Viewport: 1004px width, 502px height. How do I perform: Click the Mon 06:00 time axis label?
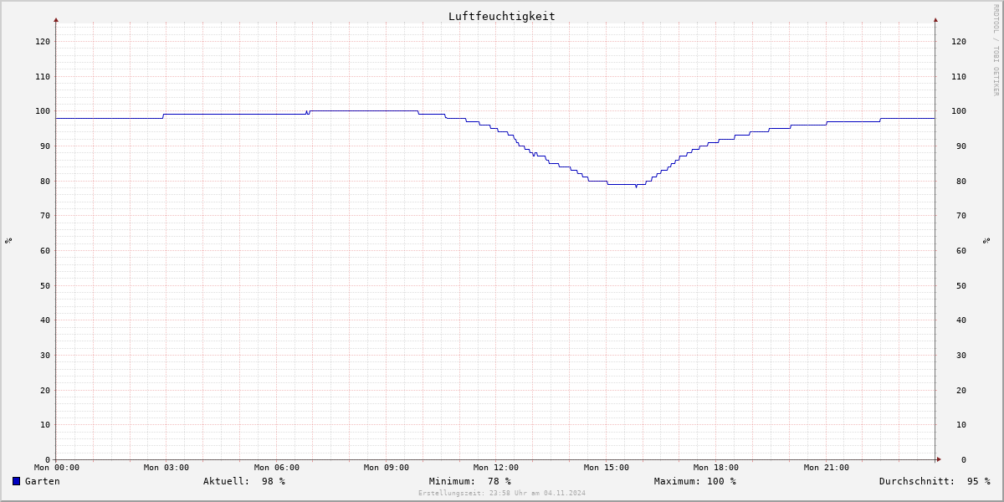coord(277,468)
